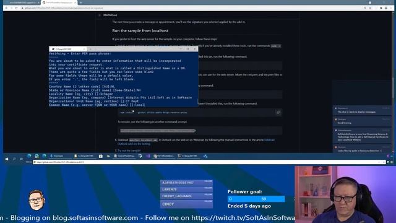Select the PnP-OfficeAddins browser tab

59,2
